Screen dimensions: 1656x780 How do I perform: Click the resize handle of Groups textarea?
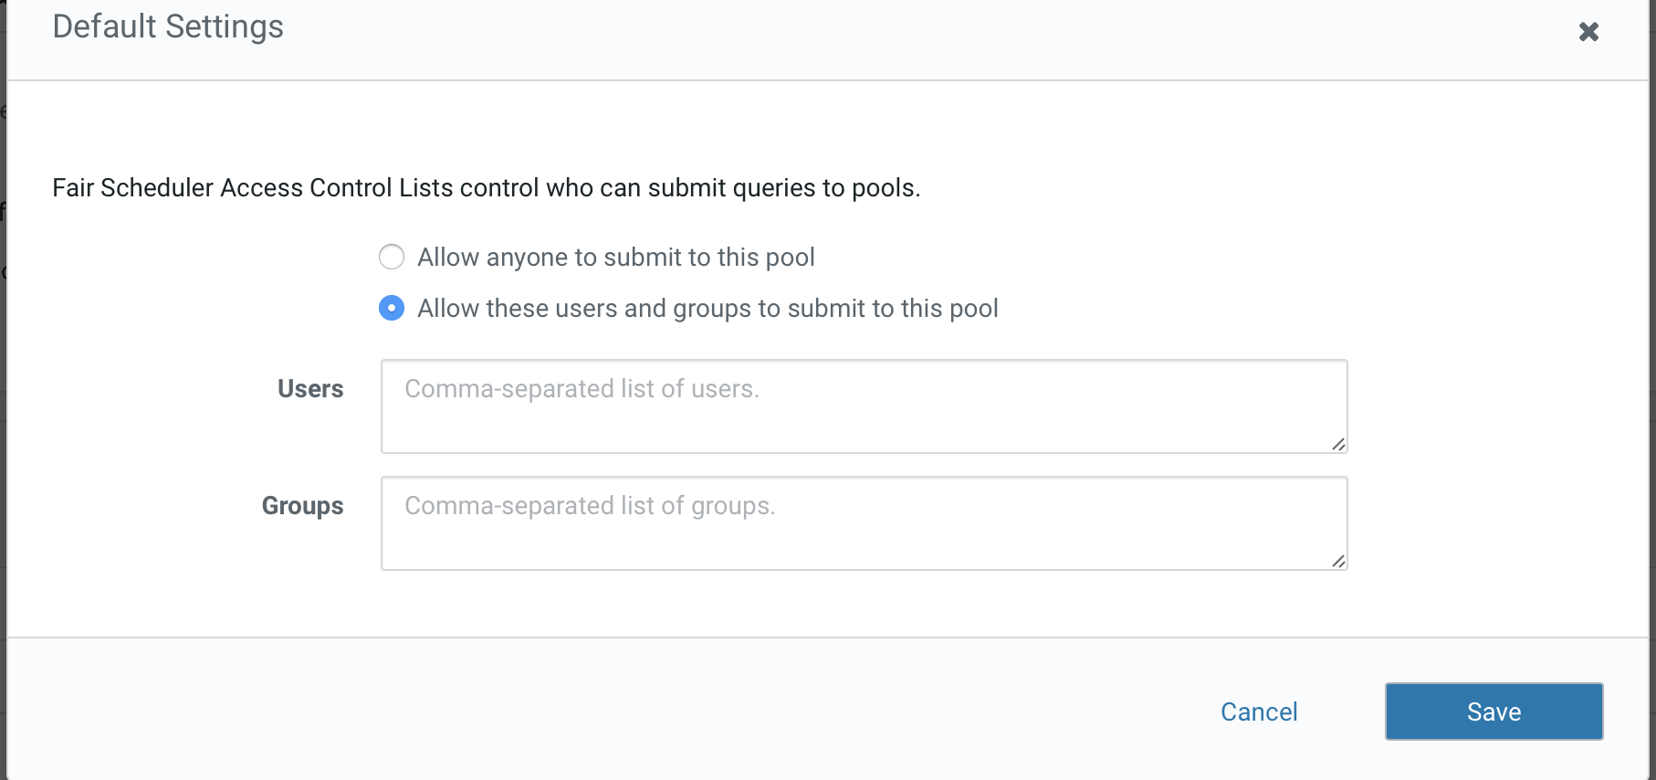click(x=1338, y=563)
